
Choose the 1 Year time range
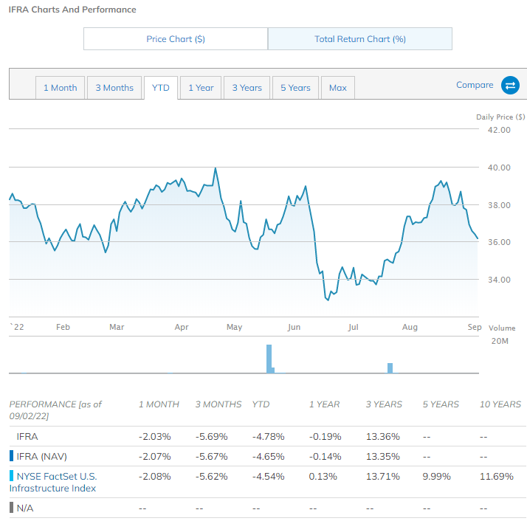pos(201,88)
